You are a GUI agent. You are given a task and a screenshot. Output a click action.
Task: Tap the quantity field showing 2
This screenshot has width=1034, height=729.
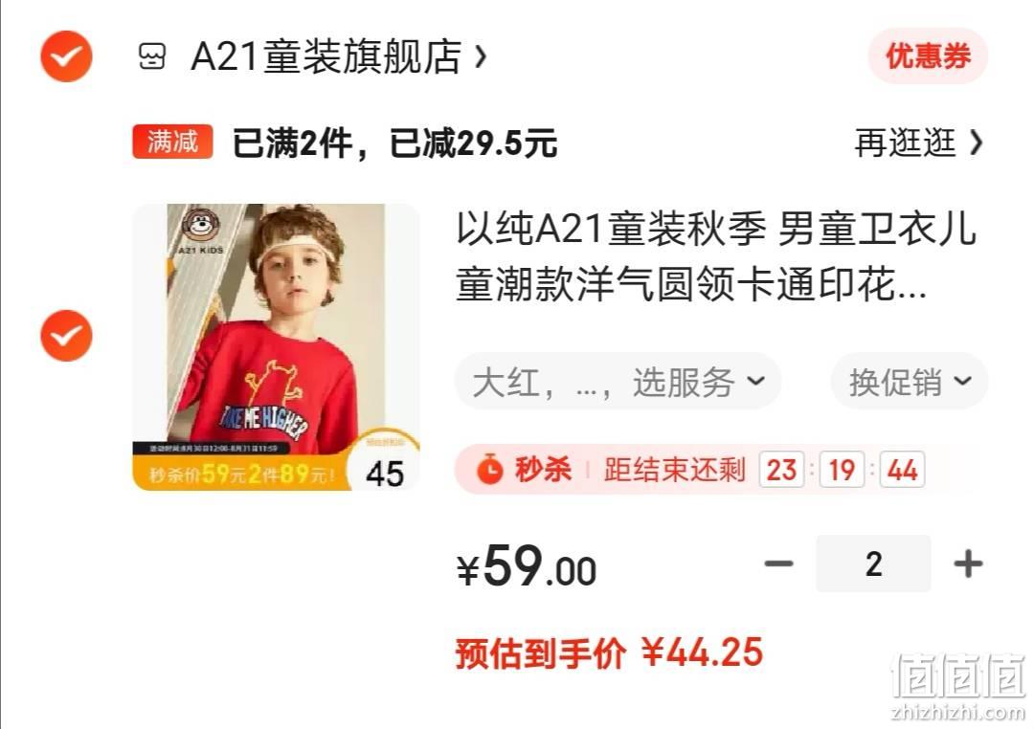point(873,563)
